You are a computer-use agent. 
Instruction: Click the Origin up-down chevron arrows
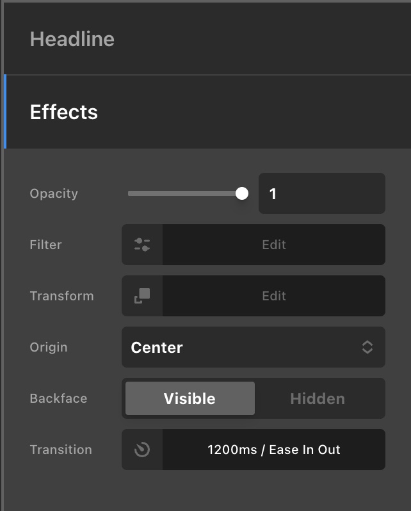coord(367,347)
